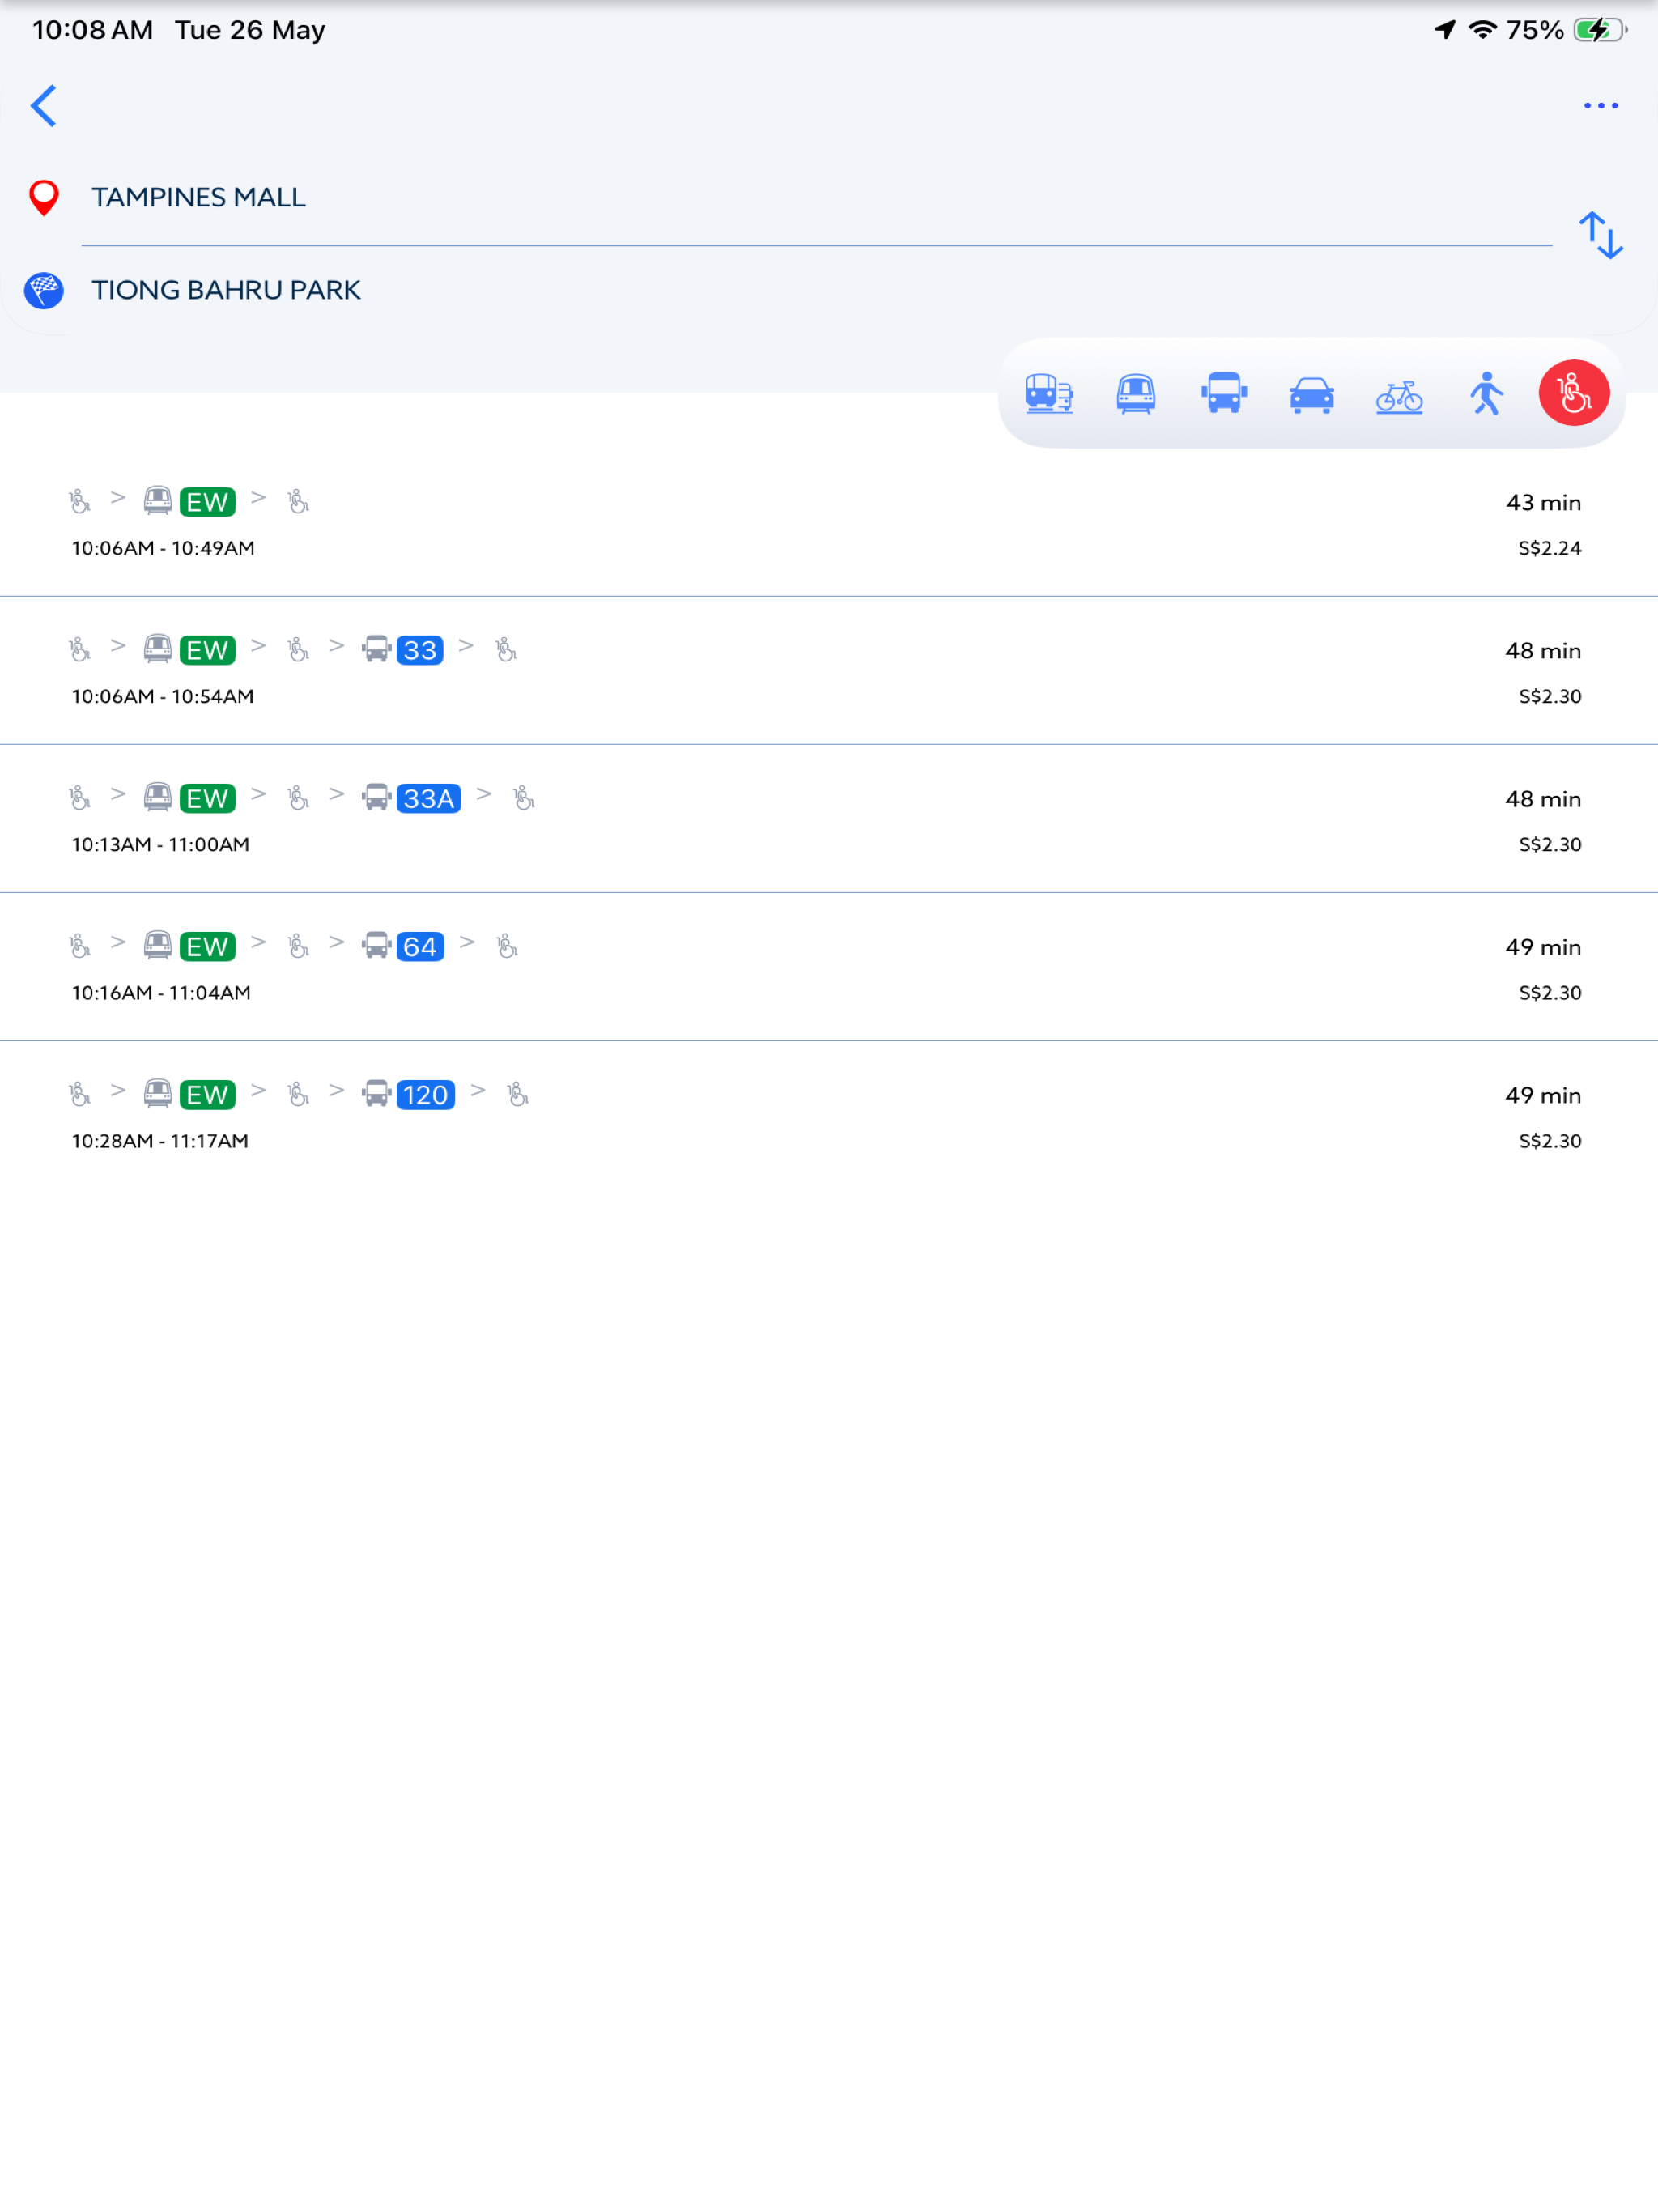Tap the Wi-Fi status icon
The width and height of the screenshot is (1658, 2212).
[1482, 30]
